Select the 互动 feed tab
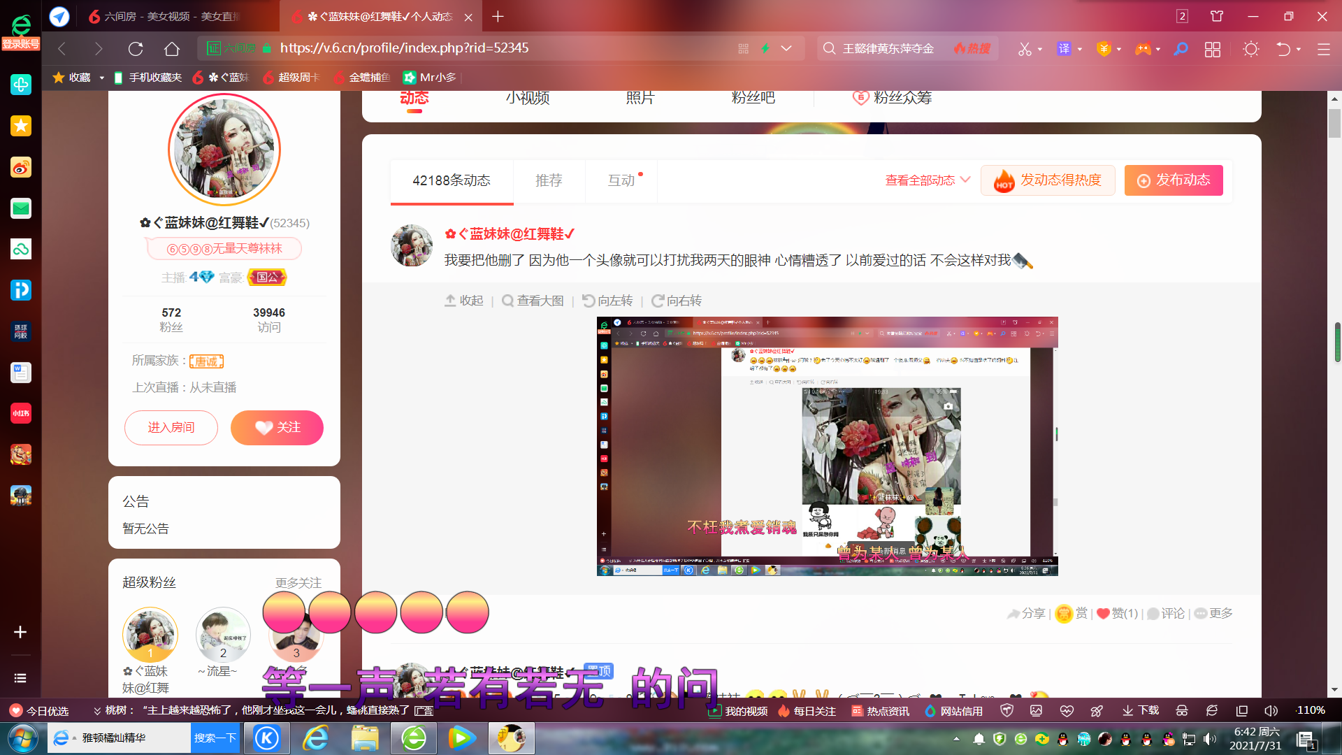The image size is (1342, 755). coord(621,180)
